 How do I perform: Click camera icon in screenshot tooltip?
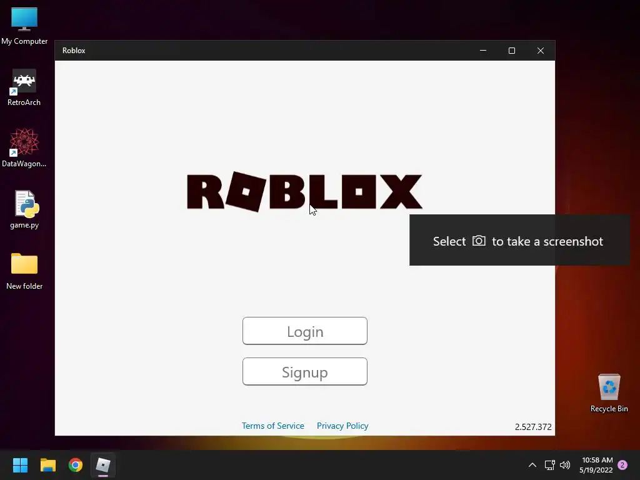pos(479,241)
